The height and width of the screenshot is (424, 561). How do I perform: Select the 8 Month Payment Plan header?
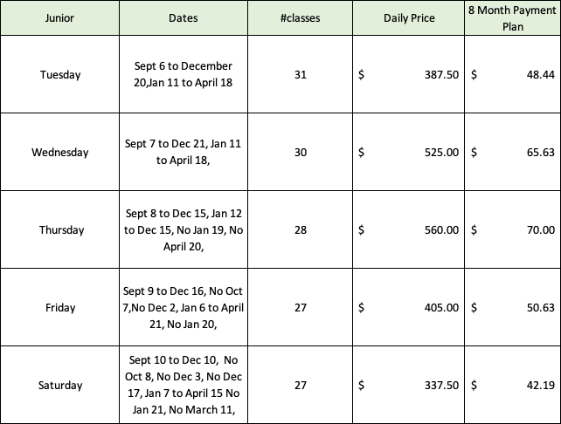tap(513, 17)
